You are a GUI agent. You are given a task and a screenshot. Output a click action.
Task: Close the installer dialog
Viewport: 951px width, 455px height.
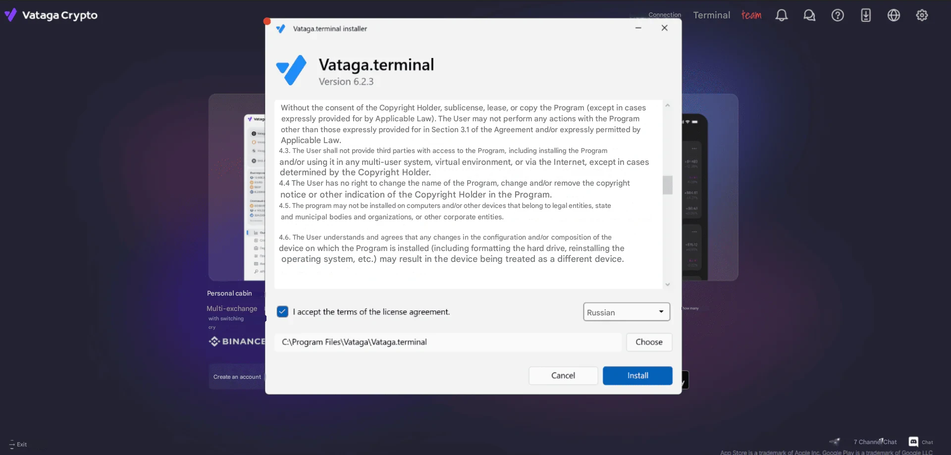point(665,28)
